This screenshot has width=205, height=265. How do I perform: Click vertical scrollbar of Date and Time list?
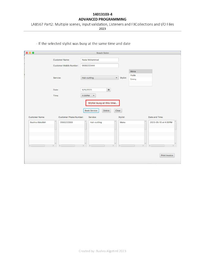pyautogui.click(x=175, y=132)
